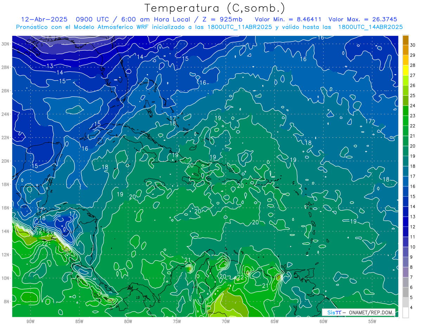Image resolution: width=422 pixels, height=326 pixels.
Task: Click the '21' label on the color scale
Action: [413, 136]
